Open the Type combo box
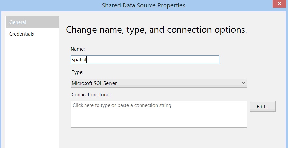 [x=158, y=83]
